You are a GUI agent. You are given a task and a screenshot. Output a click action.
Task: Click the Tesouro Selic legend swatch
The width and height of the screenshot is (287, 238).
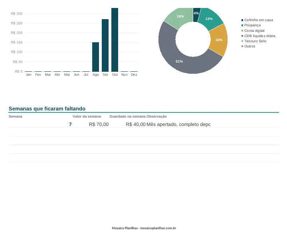tap(242, 41)
